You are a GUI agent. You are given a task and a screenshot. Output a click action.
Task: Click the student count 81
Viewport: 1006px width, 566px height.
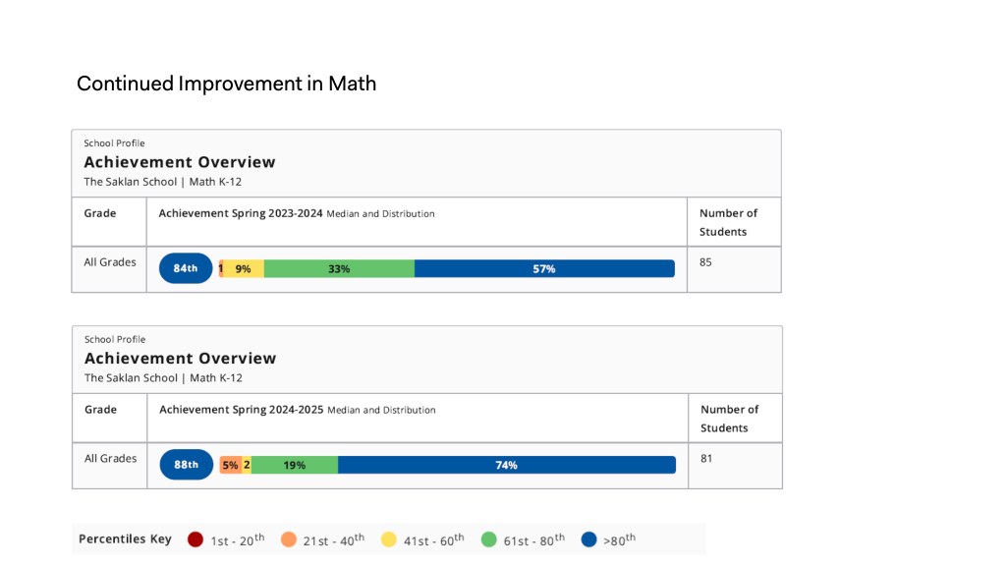click(x=707, y=459)
